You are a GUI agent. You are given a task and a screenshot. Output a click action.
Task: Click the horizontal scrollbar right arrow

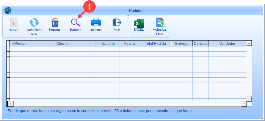pos(244,104)
